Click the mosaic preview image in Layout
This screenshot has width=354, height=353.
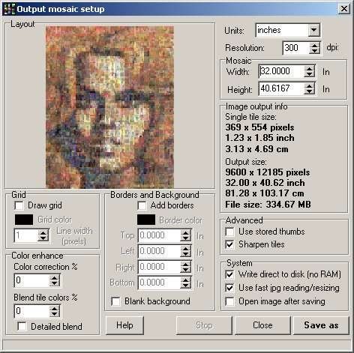coord(109,107)
